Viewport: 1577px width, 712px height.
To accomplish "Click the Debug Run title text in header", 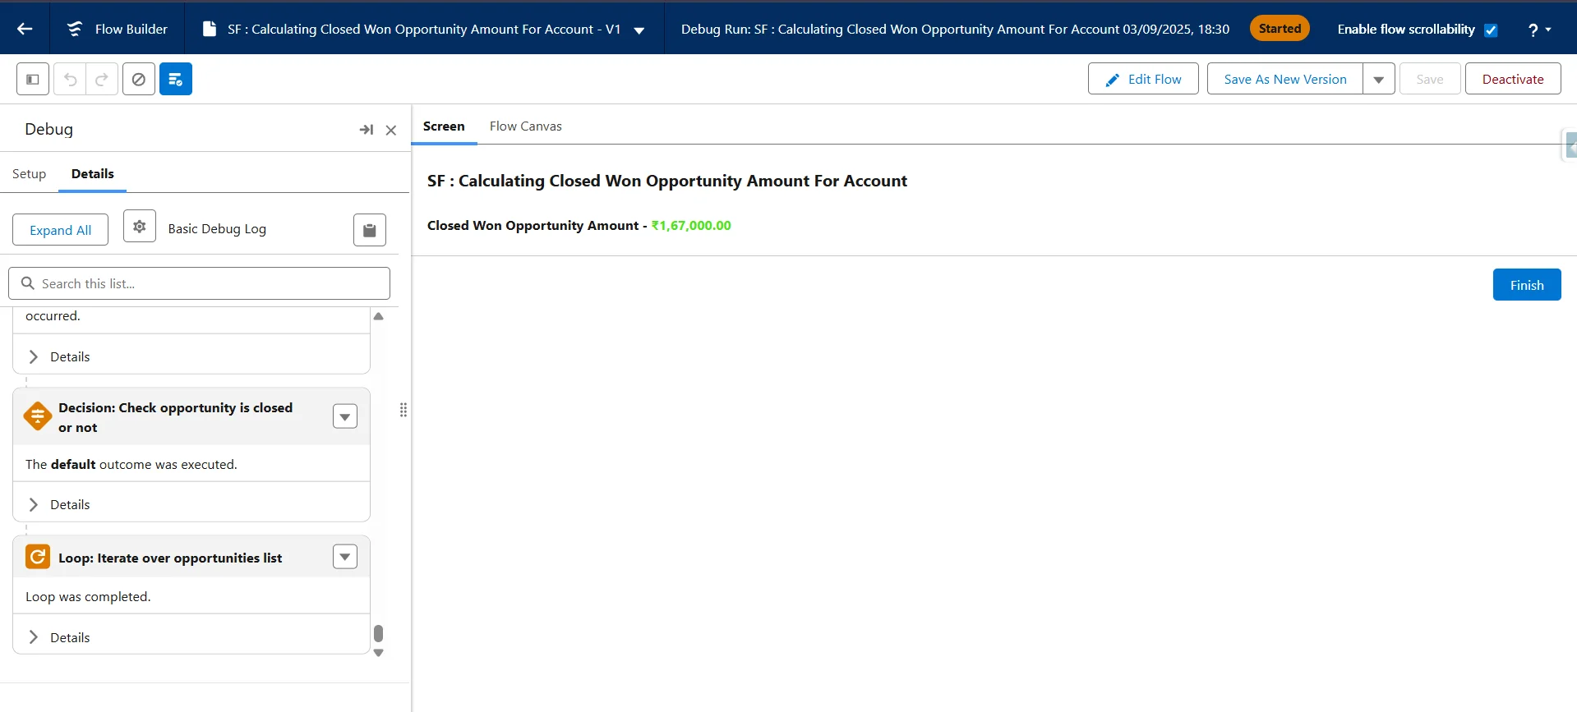I will click(x=955, y=30).
